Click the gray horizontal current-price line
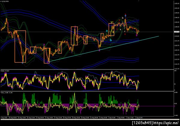The height and width of the screenshot is (126, 180). [x=87, y=32]
